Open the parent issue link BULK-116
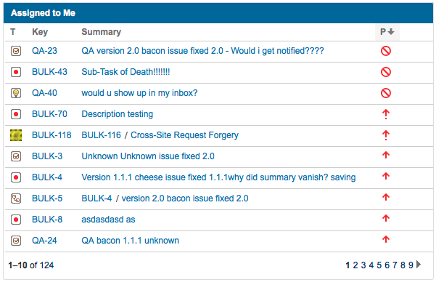The height and width of the screenshot is (285, 436). pyautogui.click(x=102, y=135)
